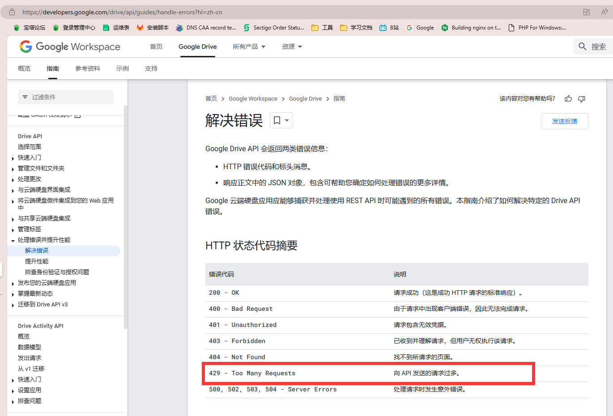Expand the 快速入门 item under Drive API
Image resolution: width=613 pixels, height=416 pixels.
[13, 158]
